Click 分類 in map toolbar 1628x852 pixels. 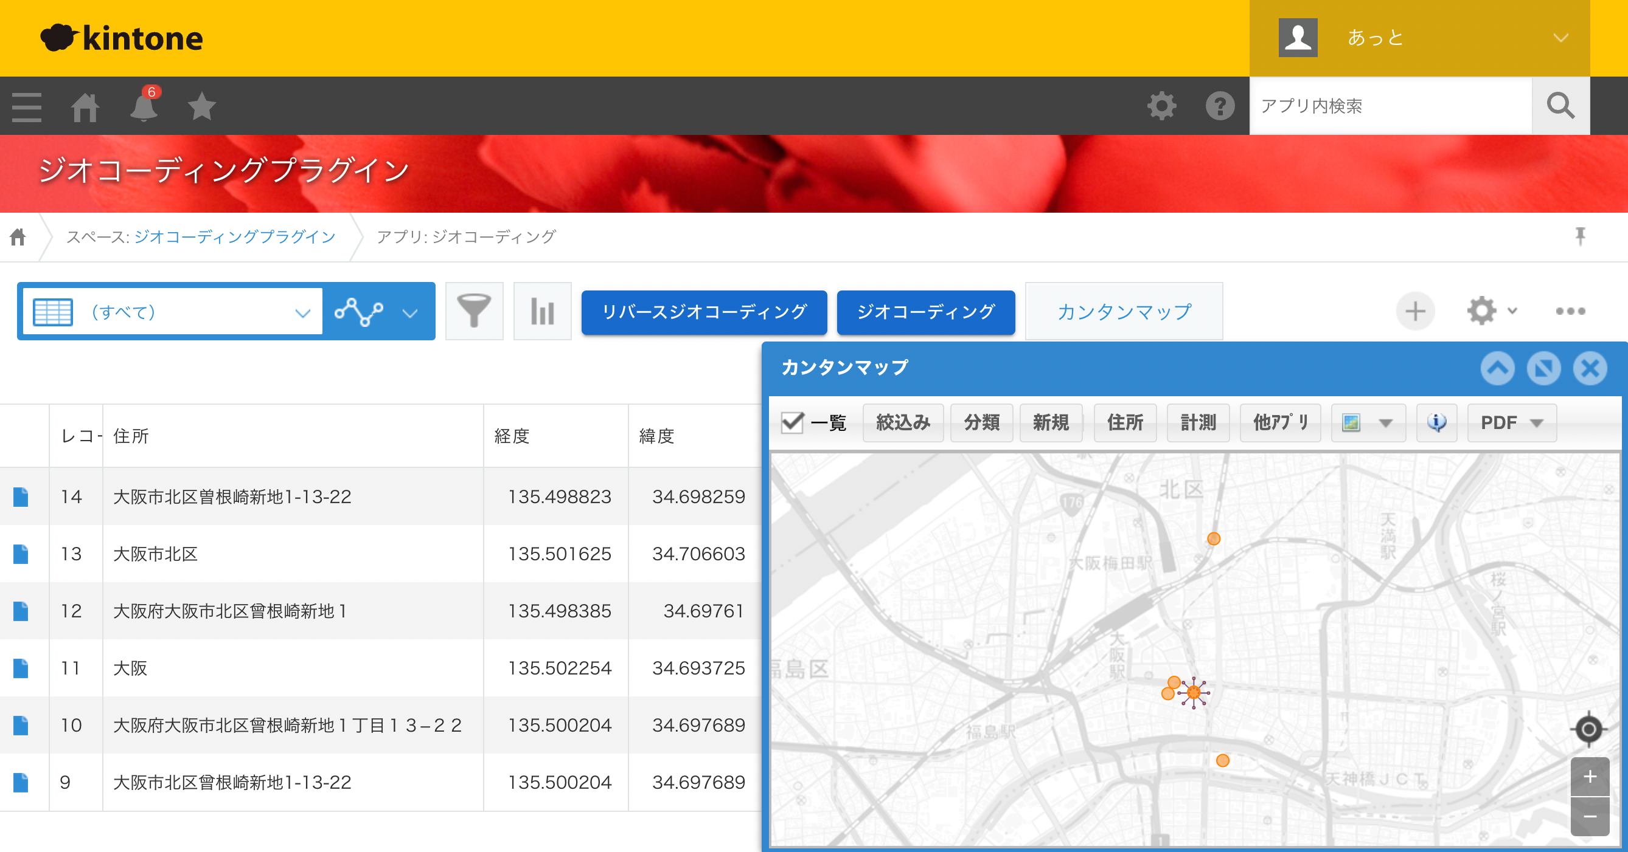[x=981, y=423]
